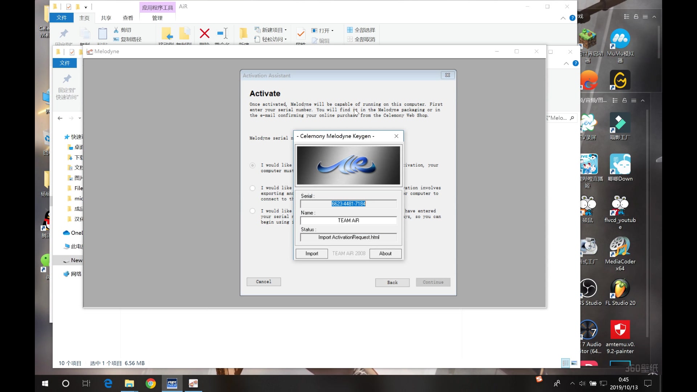Click the new folder icon
The height and width of the screenshot is (392, 697).
244,33
